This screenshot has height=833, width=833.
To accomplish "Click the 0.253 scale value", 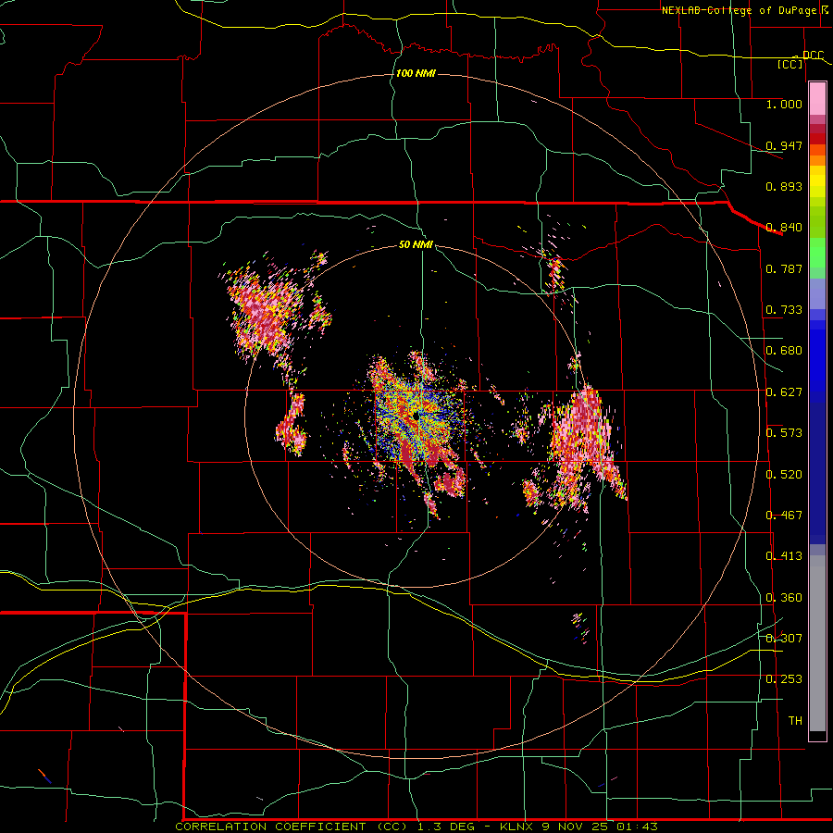I will 784,679.
